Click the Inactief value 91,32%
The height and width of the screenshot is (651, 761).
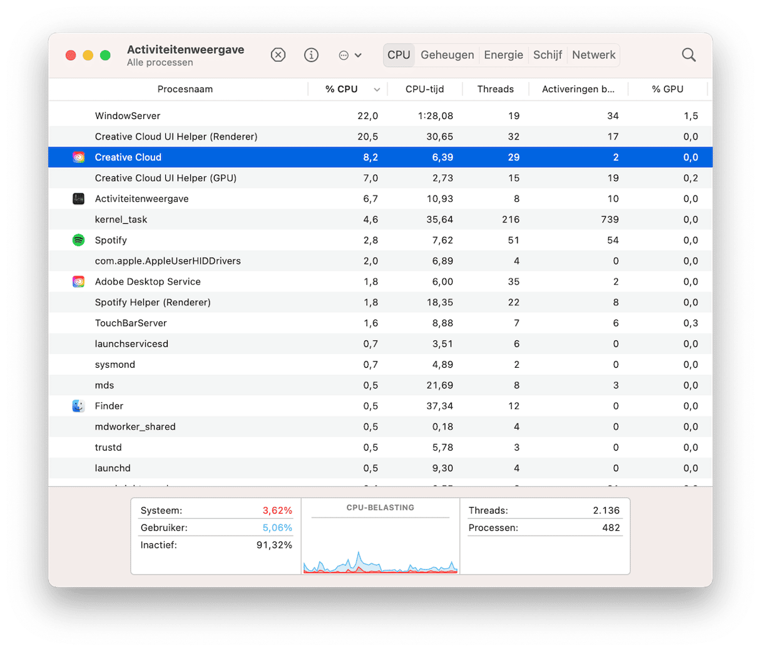coord(274,545)
